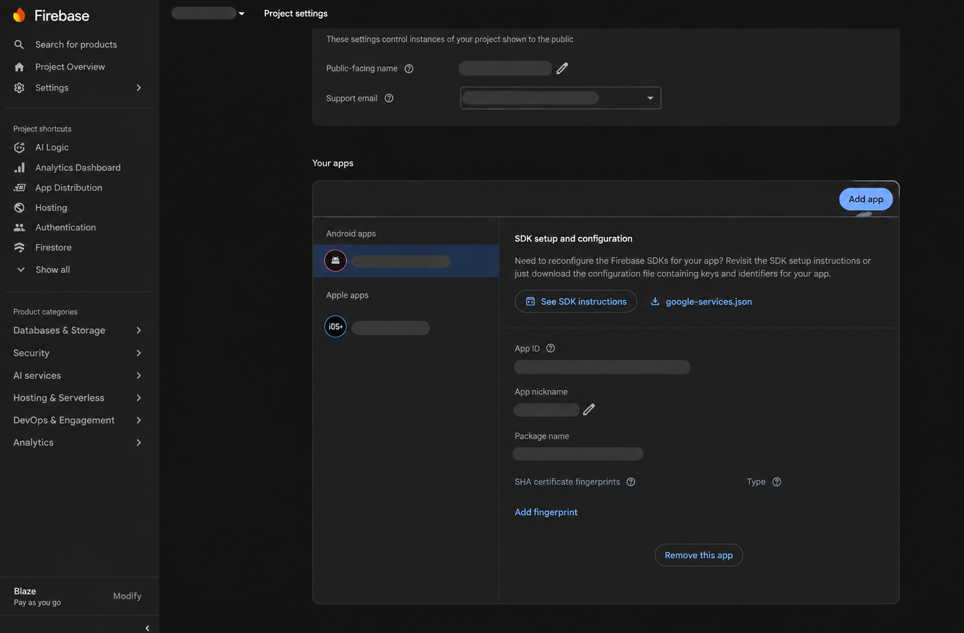Screen dimensions: 964x633
Task: Collapse sidebar with bottom chevron
Action: [x=147, y=628]
